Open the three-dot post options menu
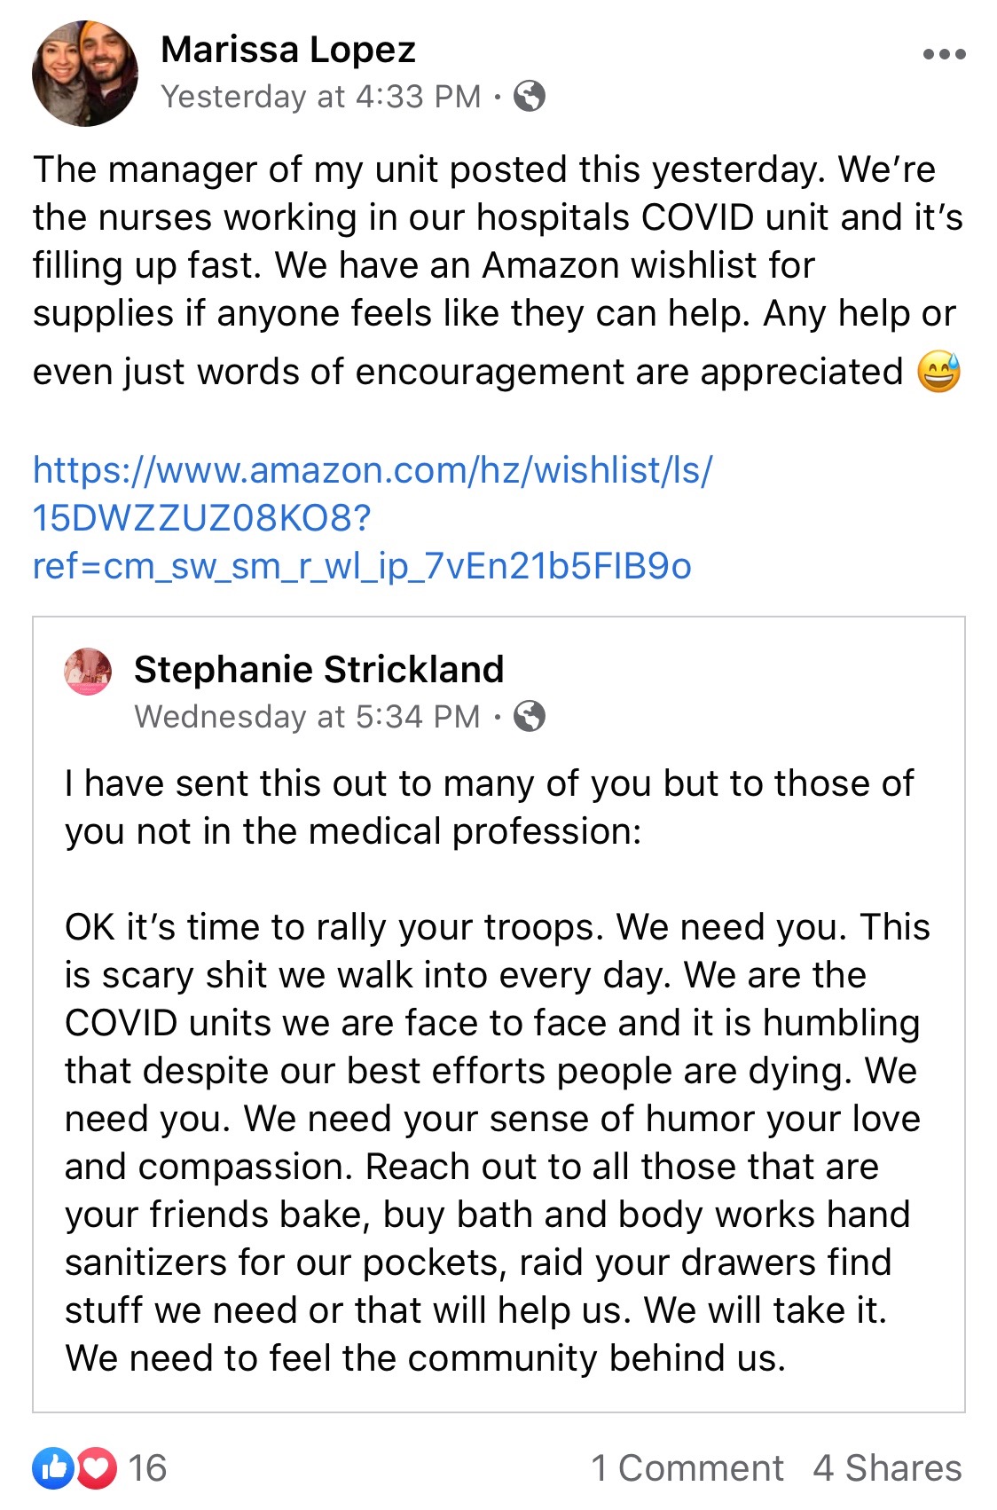This screenshot has width=997, height=1510. tap(944, 55)
